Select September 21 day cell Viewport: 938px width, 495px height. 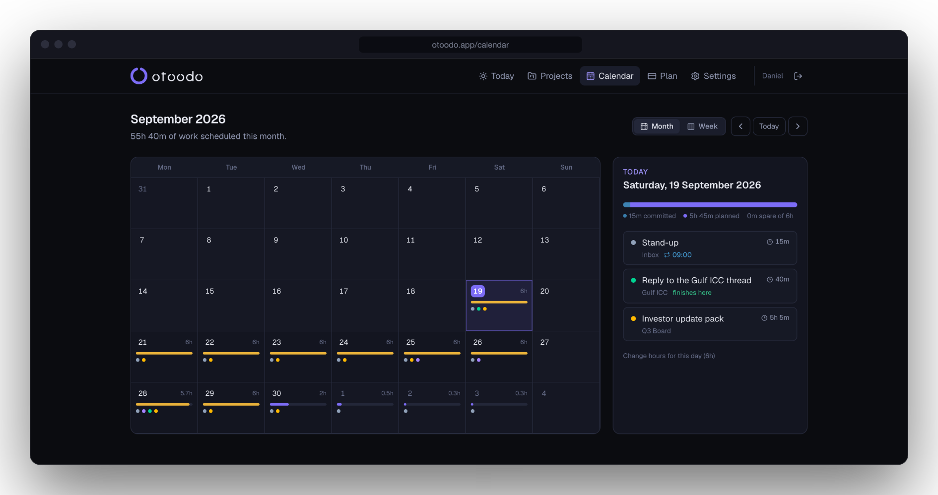click(164, 357)
